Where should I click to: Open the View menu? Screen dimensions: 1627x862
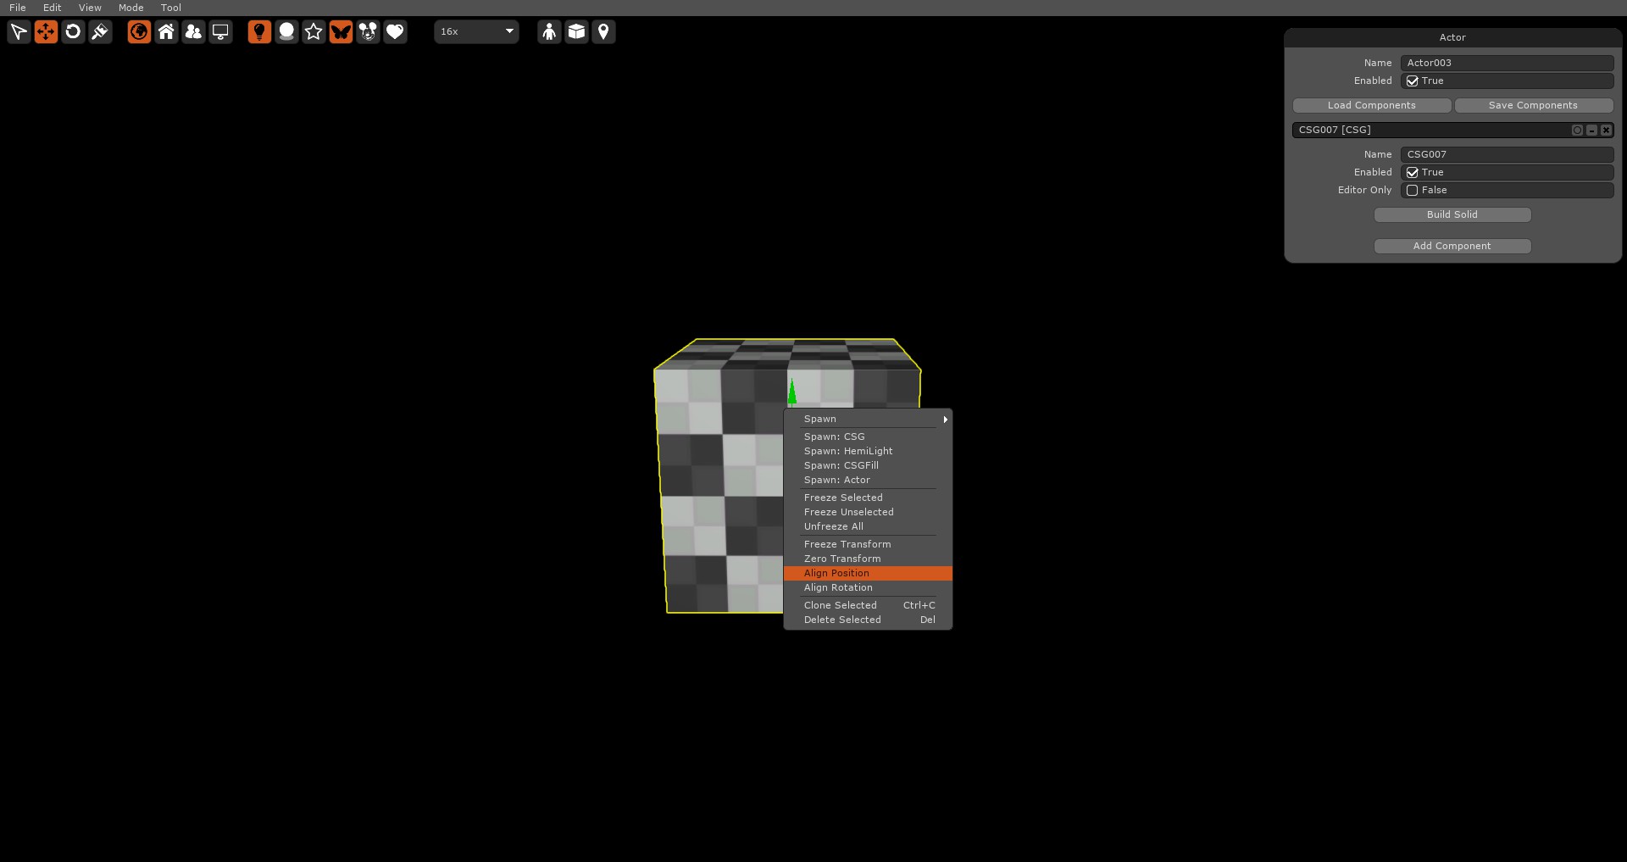point(90,8)
